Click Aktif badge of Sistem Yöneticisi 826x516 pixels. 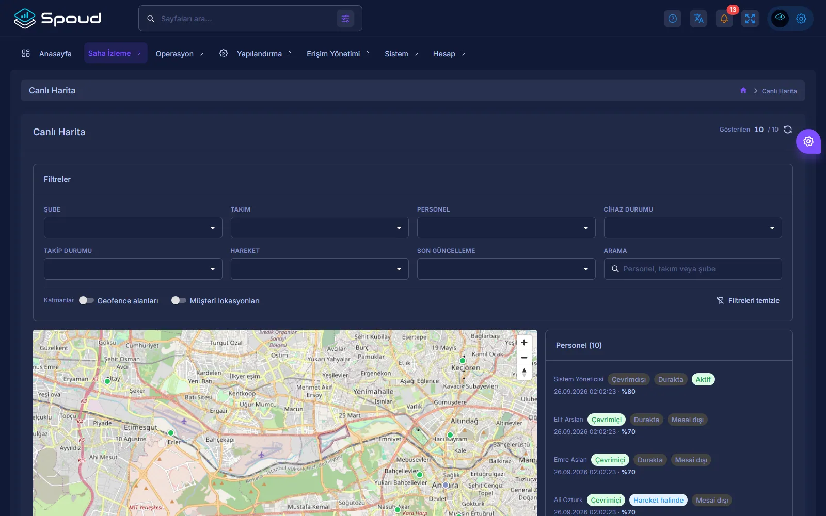pyautogui.click(x=703, y=379)
